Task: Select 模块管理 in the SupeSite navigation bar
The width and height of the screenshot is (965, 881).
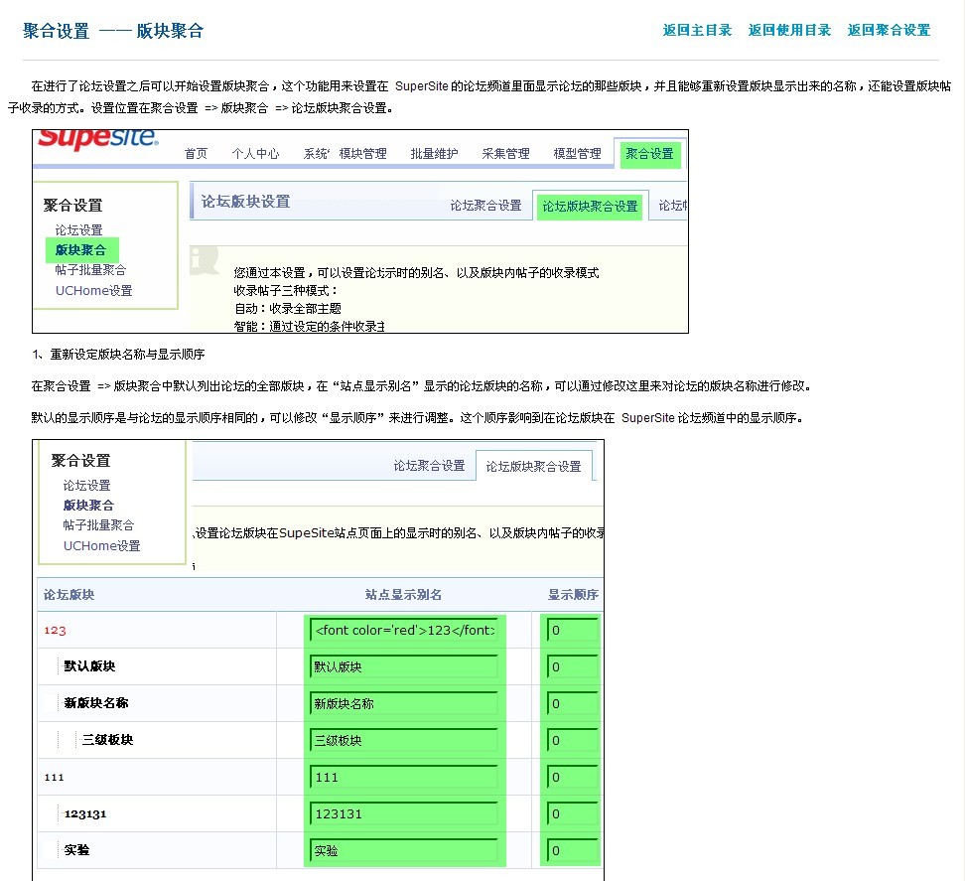Action: coord(362,153)
